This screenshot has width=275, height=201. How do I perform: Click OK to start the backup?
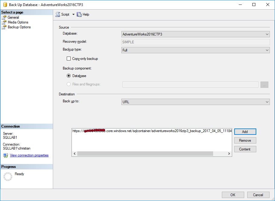pos(233,195)
